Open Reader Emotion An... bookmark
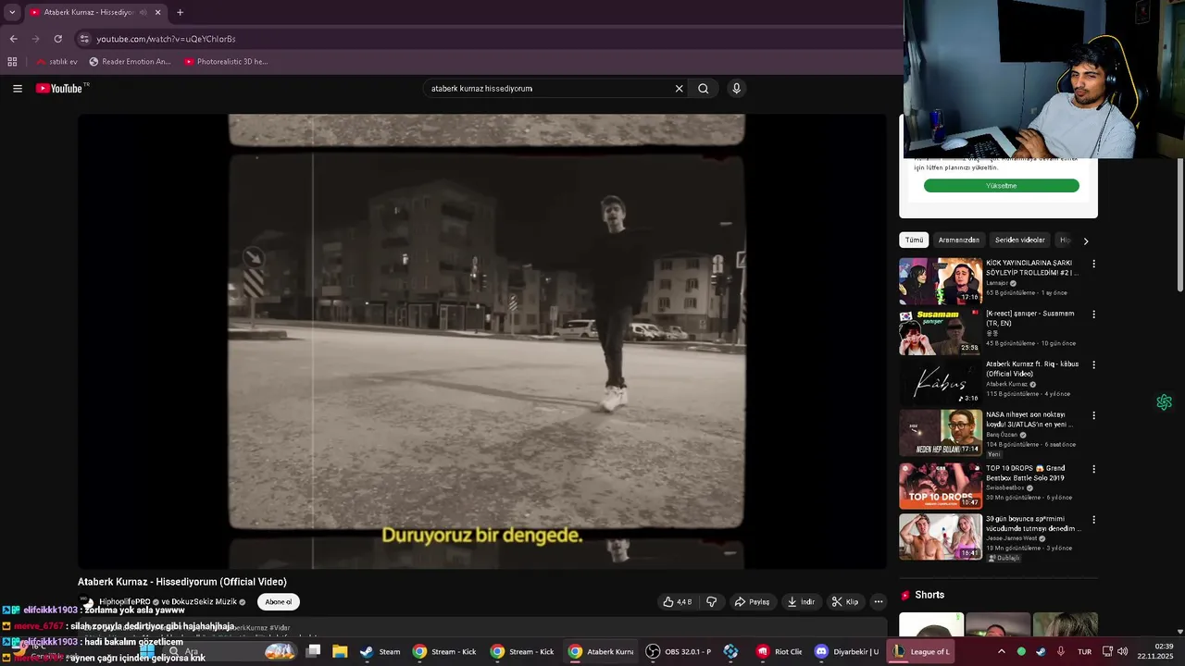This screenshot has width=1185, height=666. coord(131,62)
